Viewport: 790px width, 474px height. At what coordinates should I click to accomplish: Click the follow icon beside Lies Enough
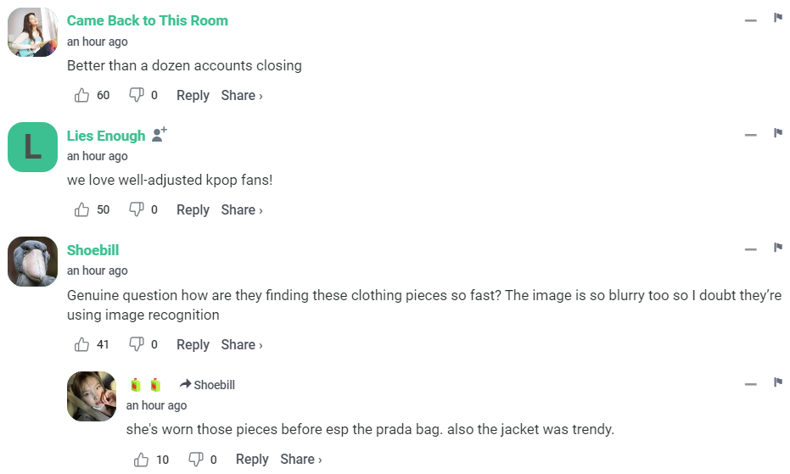click(159, 135)
